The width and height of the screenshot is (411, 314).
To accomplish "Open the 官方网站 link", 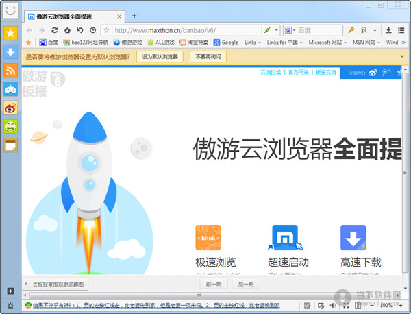I will click(298, 73).
